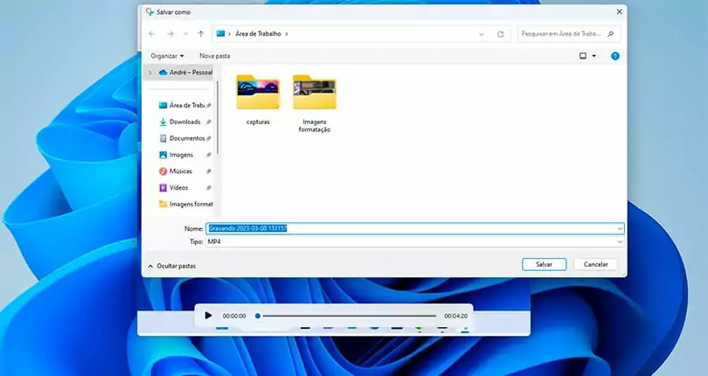Open Área de Trabalho in the sidebar
The height and width of the screenshot is (376, 708).
183,105
